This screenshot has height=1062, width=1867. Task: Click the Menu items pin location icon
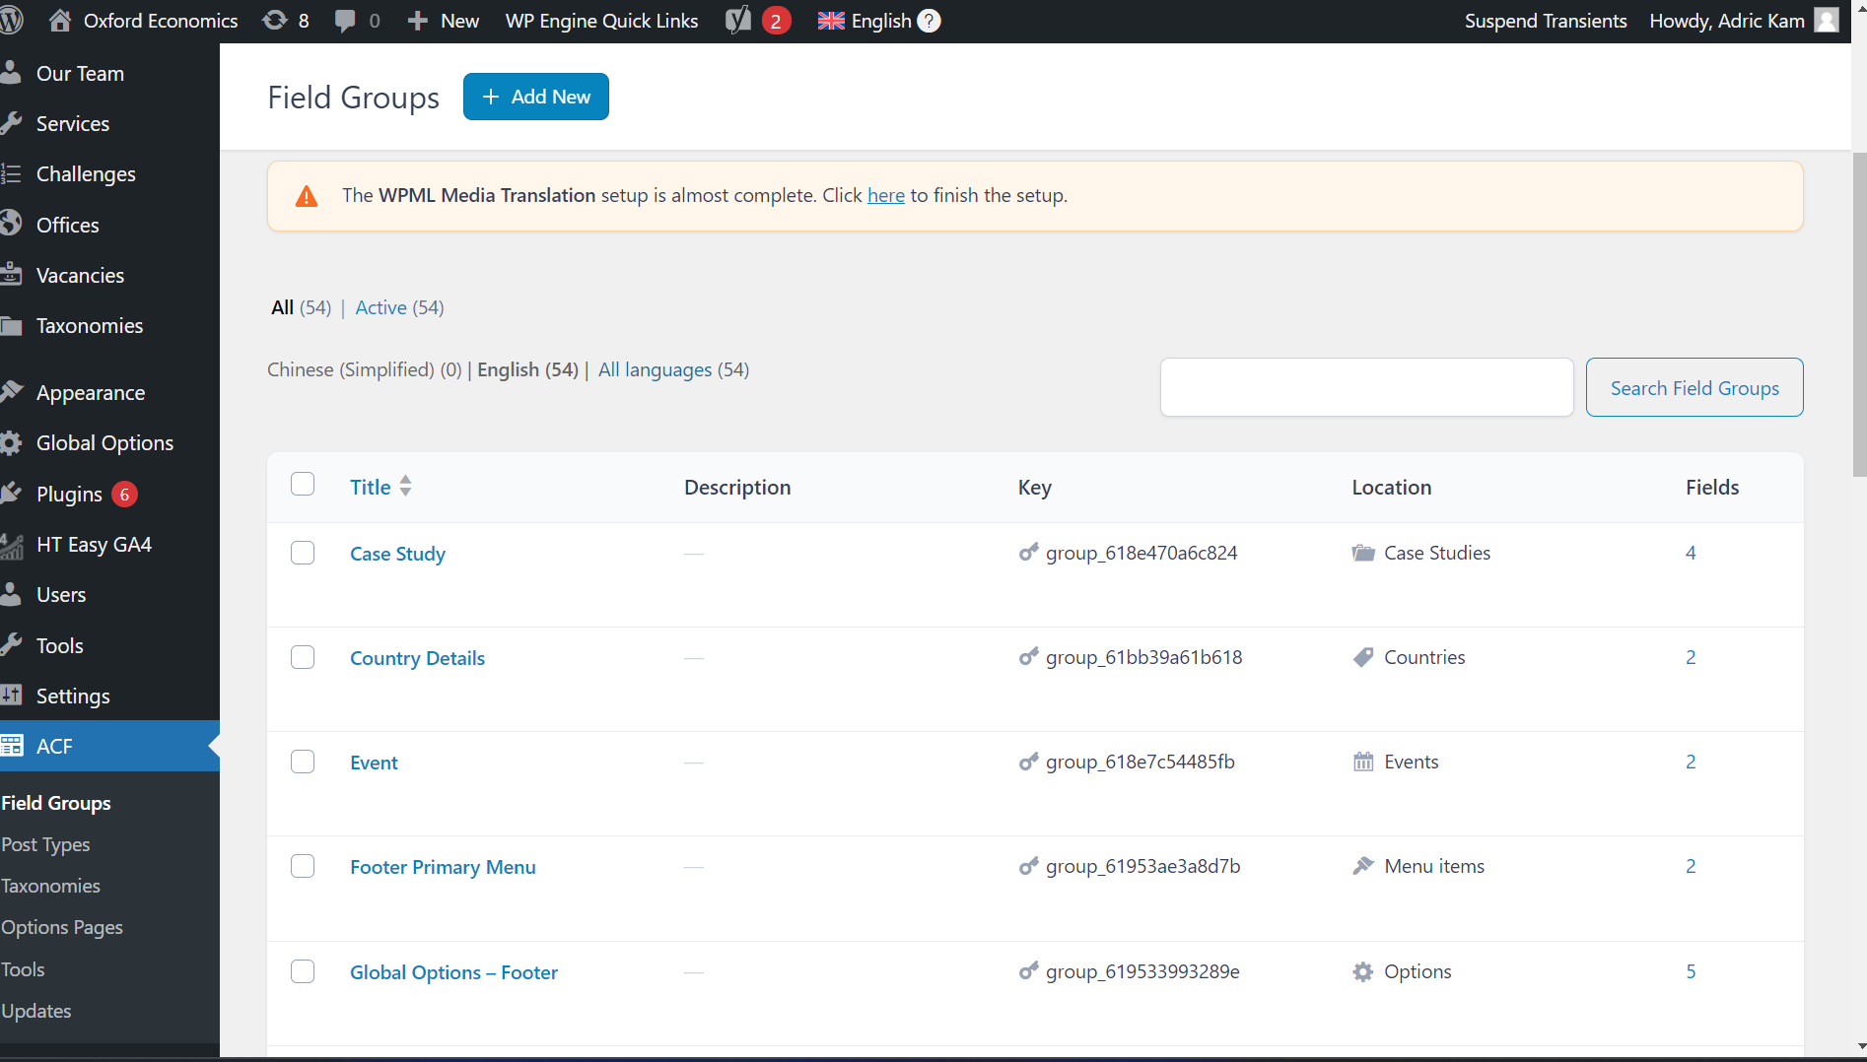pos(1363,866)
